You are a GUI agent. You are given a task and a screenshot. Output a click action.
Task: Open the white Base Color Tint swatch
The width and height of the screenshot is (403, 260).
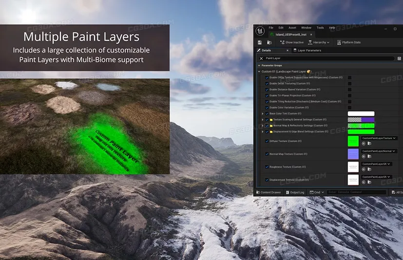tap(361, 113)
